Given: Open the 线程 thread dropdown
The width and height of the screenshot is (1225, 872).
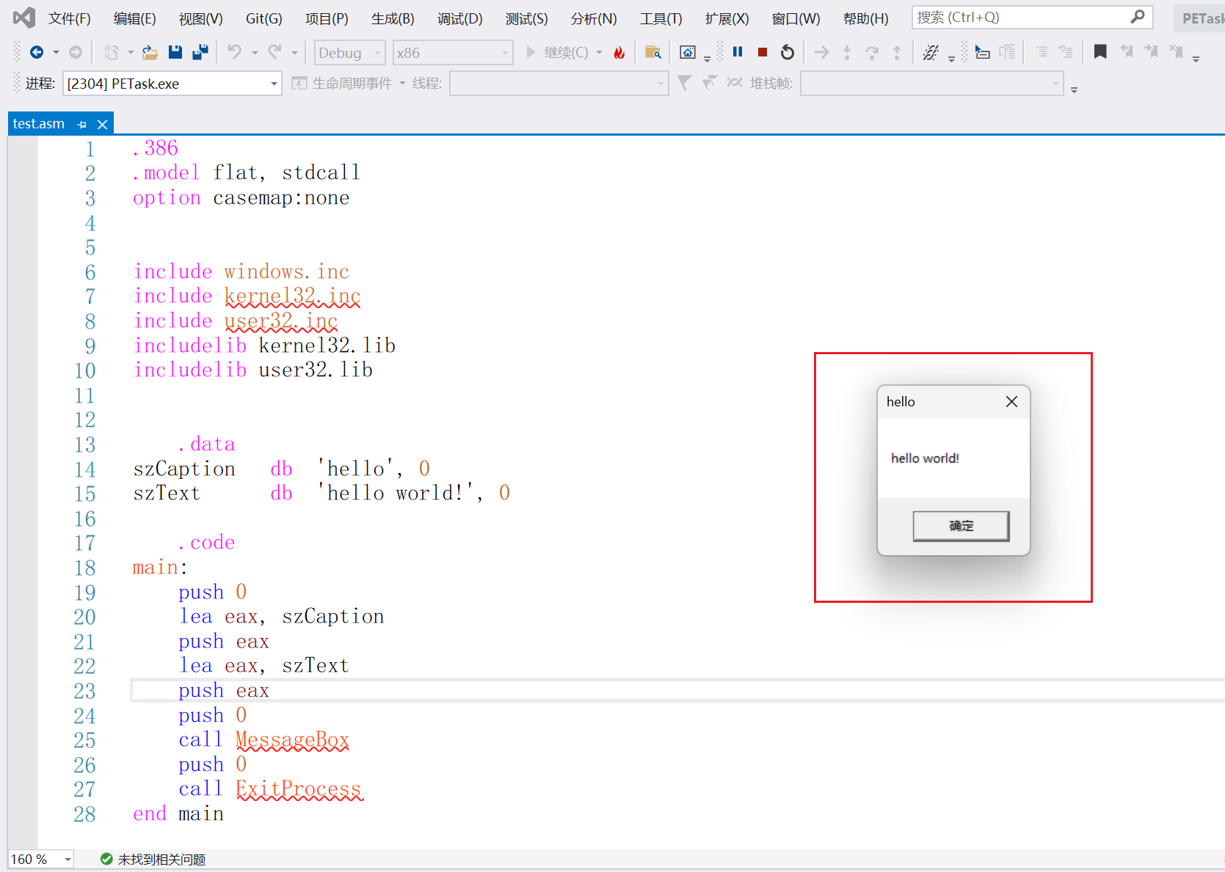Looking at the screenshot, I should tap(559, 84).
